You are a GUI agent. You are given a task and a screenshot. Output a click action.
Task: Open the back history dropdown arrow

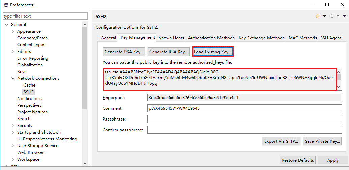pyautogui.click(x=324, y=16)
